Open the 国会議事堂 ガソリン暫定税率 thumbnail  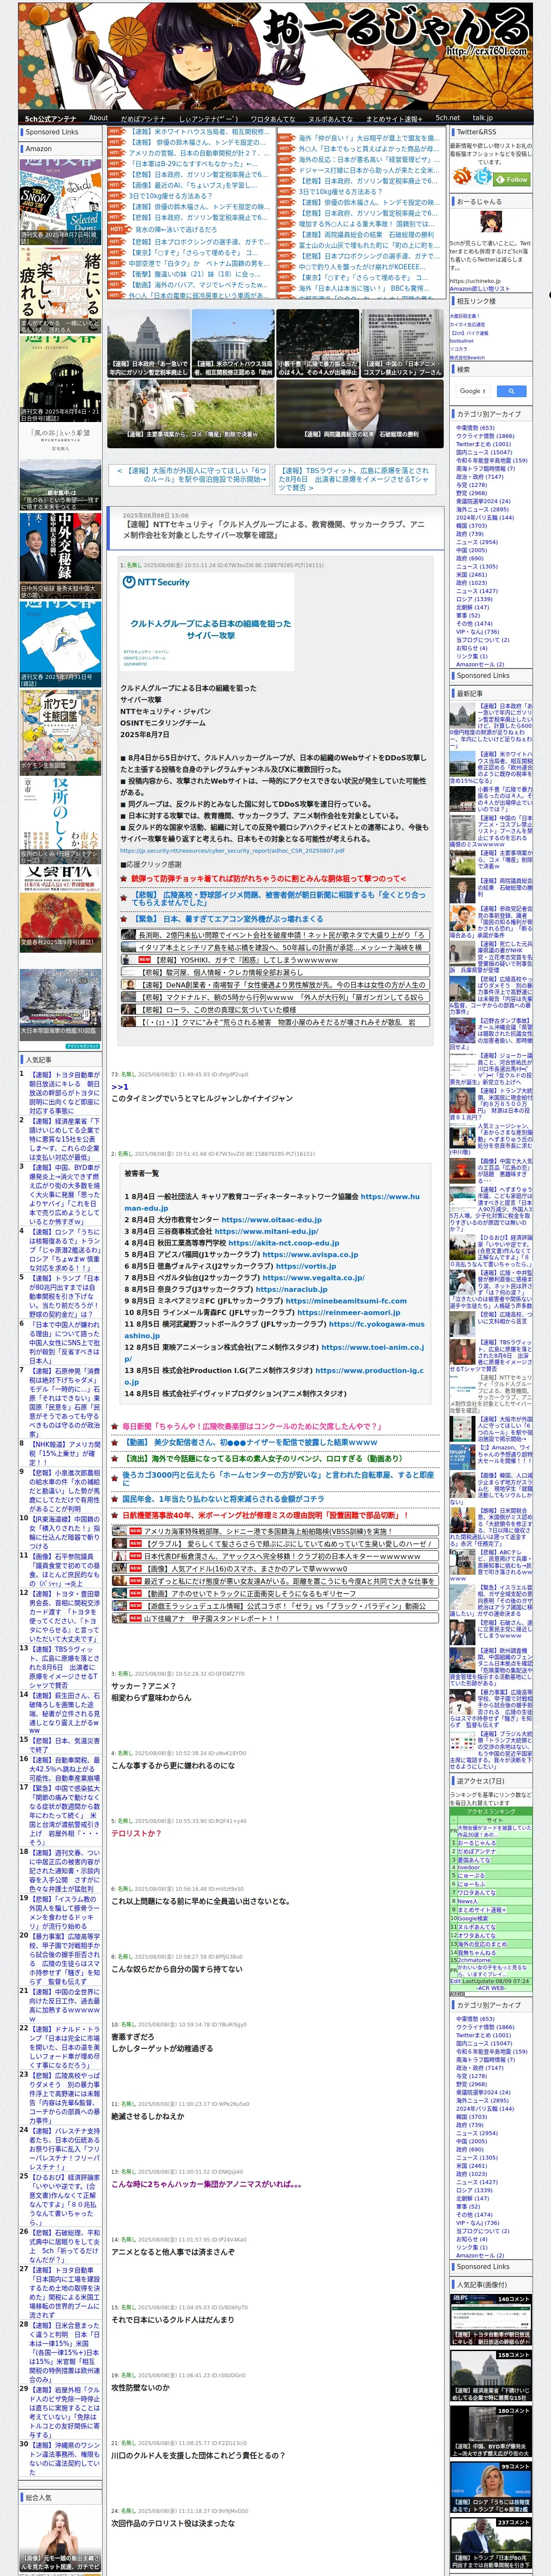(148, 342)
